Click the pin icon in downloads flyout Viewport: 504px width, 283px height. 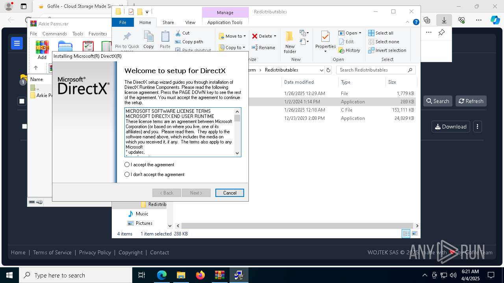pyautogui.click(x=442, y=33)
